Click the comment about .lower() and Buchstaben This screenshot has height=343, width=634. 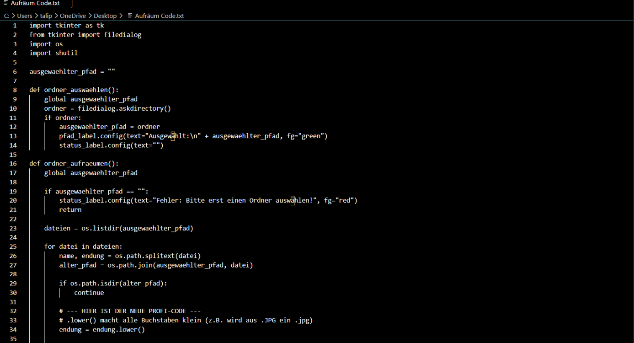click(x=186, y=320)
